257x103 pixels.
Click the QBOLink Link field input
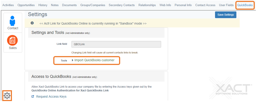[116, 44]
